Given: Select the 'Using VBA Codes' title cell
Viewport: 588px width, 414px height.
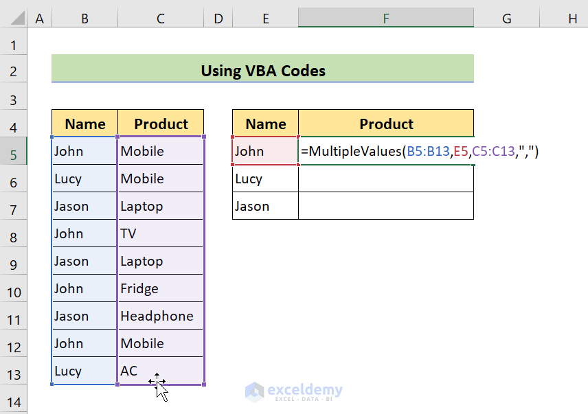Looking at the screenshot, I should click(262, 70).
